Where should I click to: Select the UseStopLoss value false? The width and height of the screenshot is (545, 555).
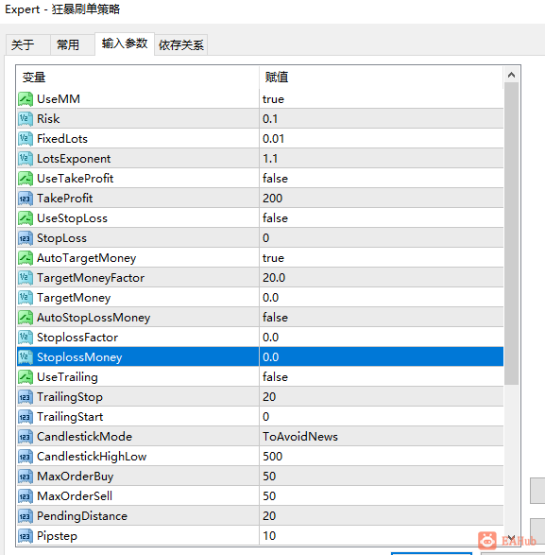275,218
